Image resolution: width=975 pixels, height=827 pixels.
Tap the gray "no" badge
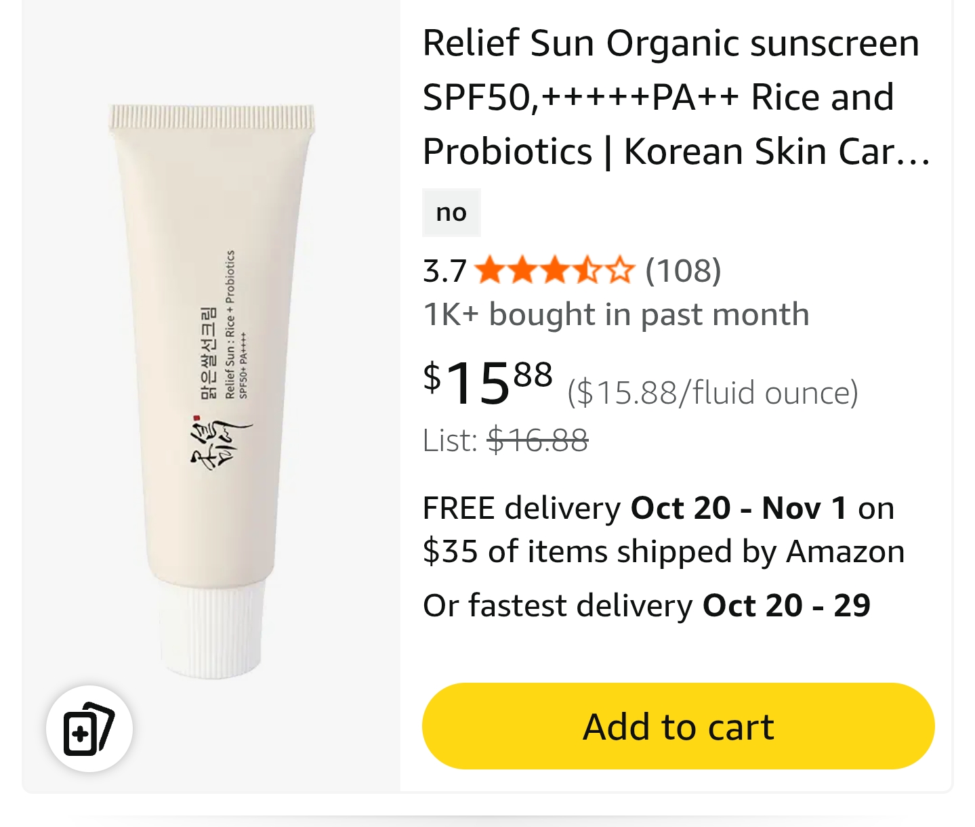coord(451,213)
